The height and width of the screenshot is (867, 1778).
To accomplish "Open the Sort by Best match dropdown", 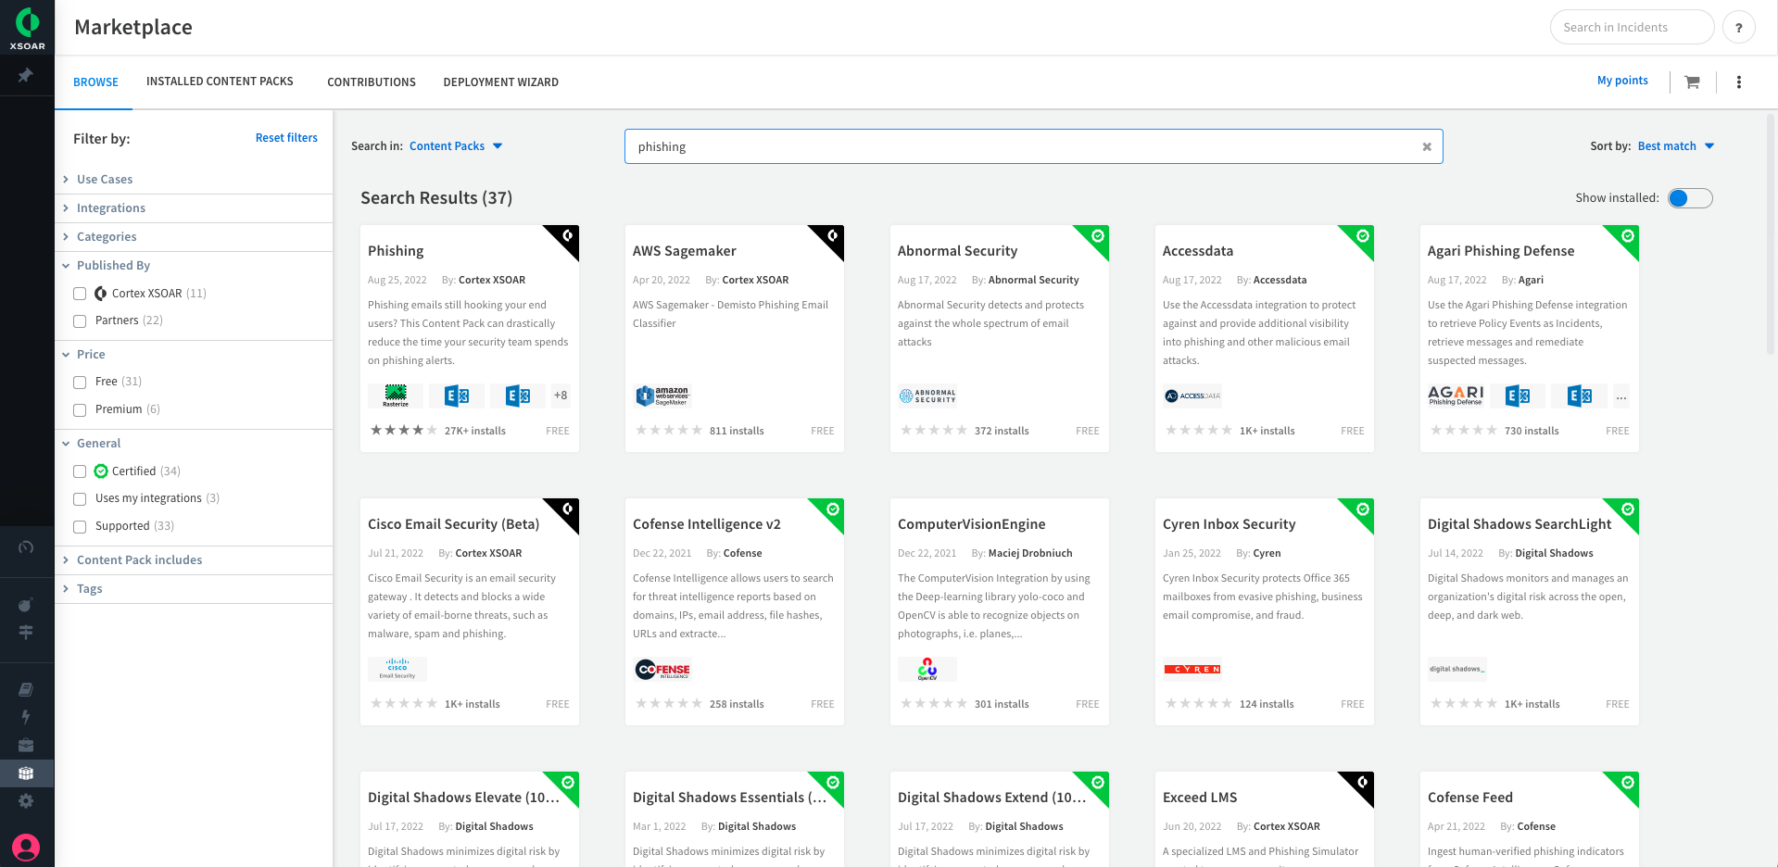I will pyautogui.click(x=1676, y=146).
